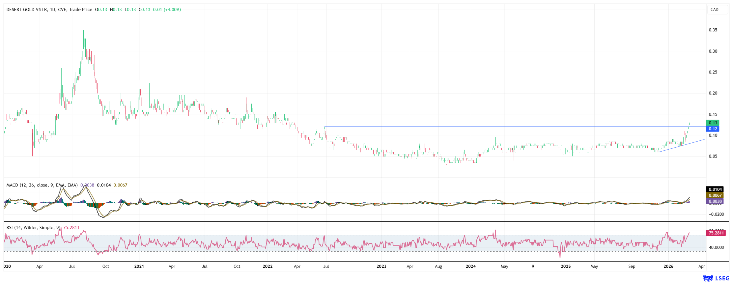Click the DESERT GOLD VNTR symbol title

(27, 9)
